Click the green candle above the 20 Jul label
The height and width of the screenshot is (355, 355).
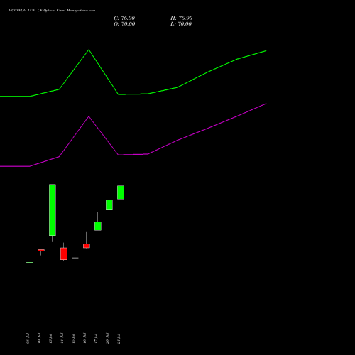pos(109,204)
